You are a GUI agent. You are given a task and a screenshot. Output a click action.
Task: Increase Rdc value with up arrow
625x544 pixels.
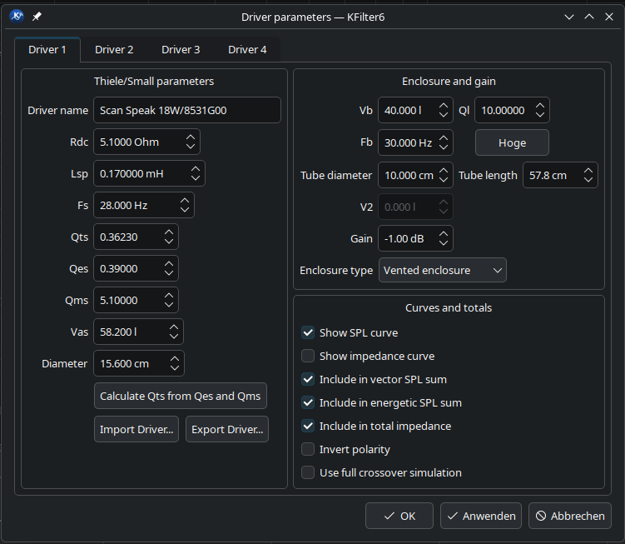pyautogui.click(x=191, y=137)
